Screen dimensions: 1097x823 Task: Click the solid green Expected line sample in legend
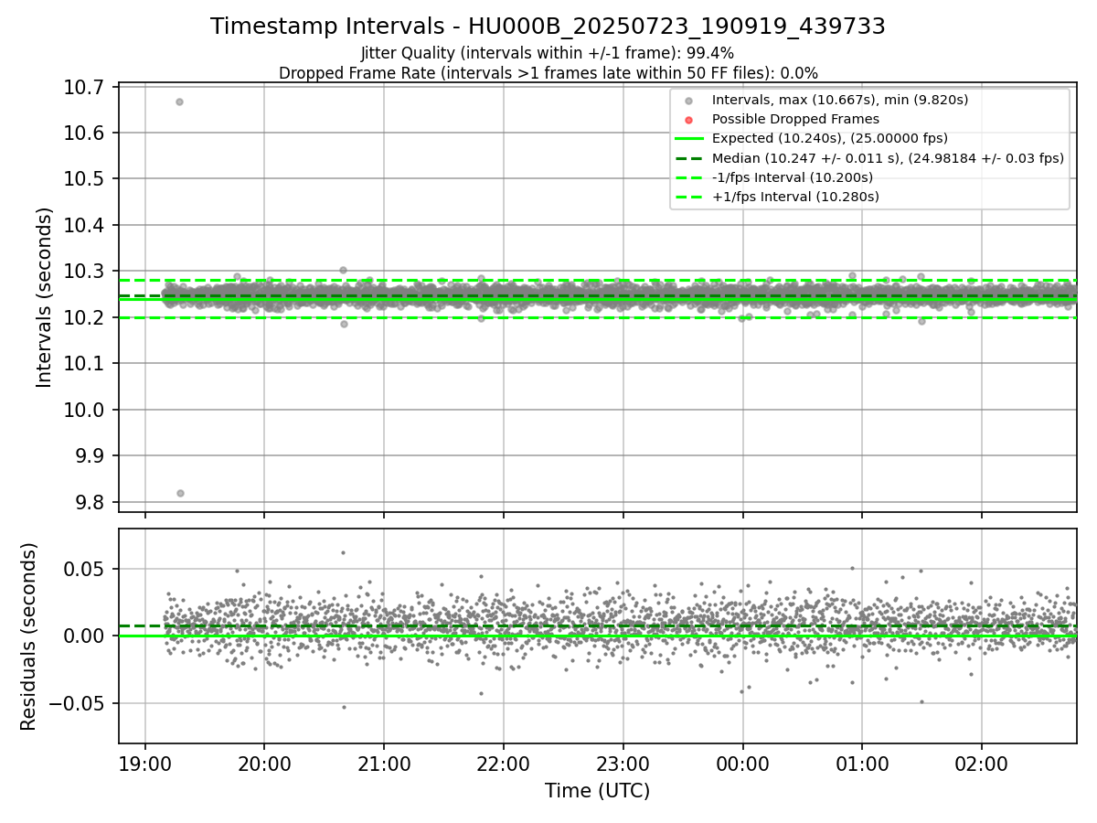(x=689, y=138)
